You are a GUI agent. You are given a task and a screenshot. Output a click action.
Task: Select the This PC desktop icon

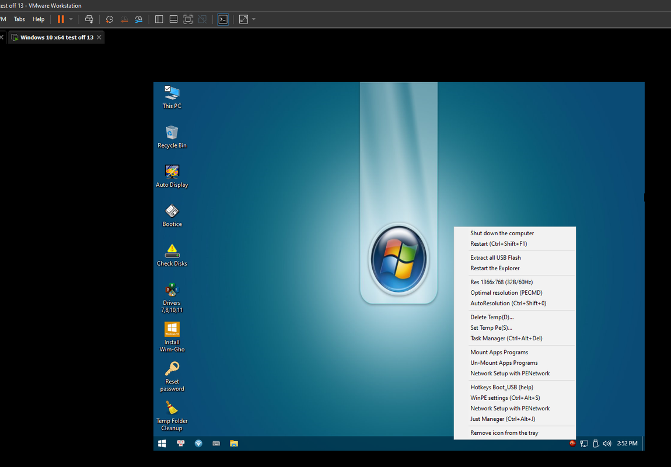tap(172, 97)
